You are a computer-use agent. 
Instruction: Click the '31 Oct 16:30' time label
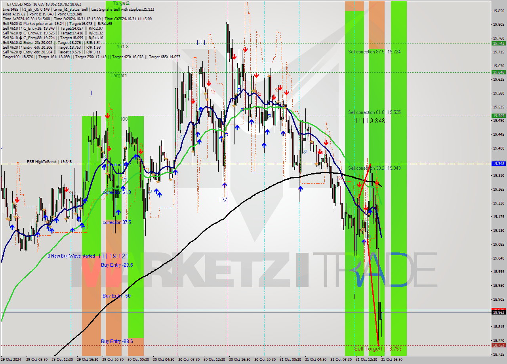[392, 360]
